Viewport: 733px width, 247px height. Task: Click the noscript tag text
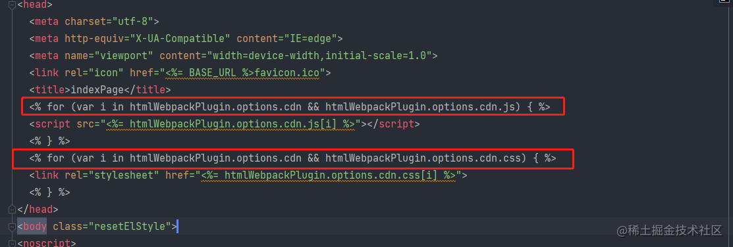pyautogui.click(x=47, y=243)
